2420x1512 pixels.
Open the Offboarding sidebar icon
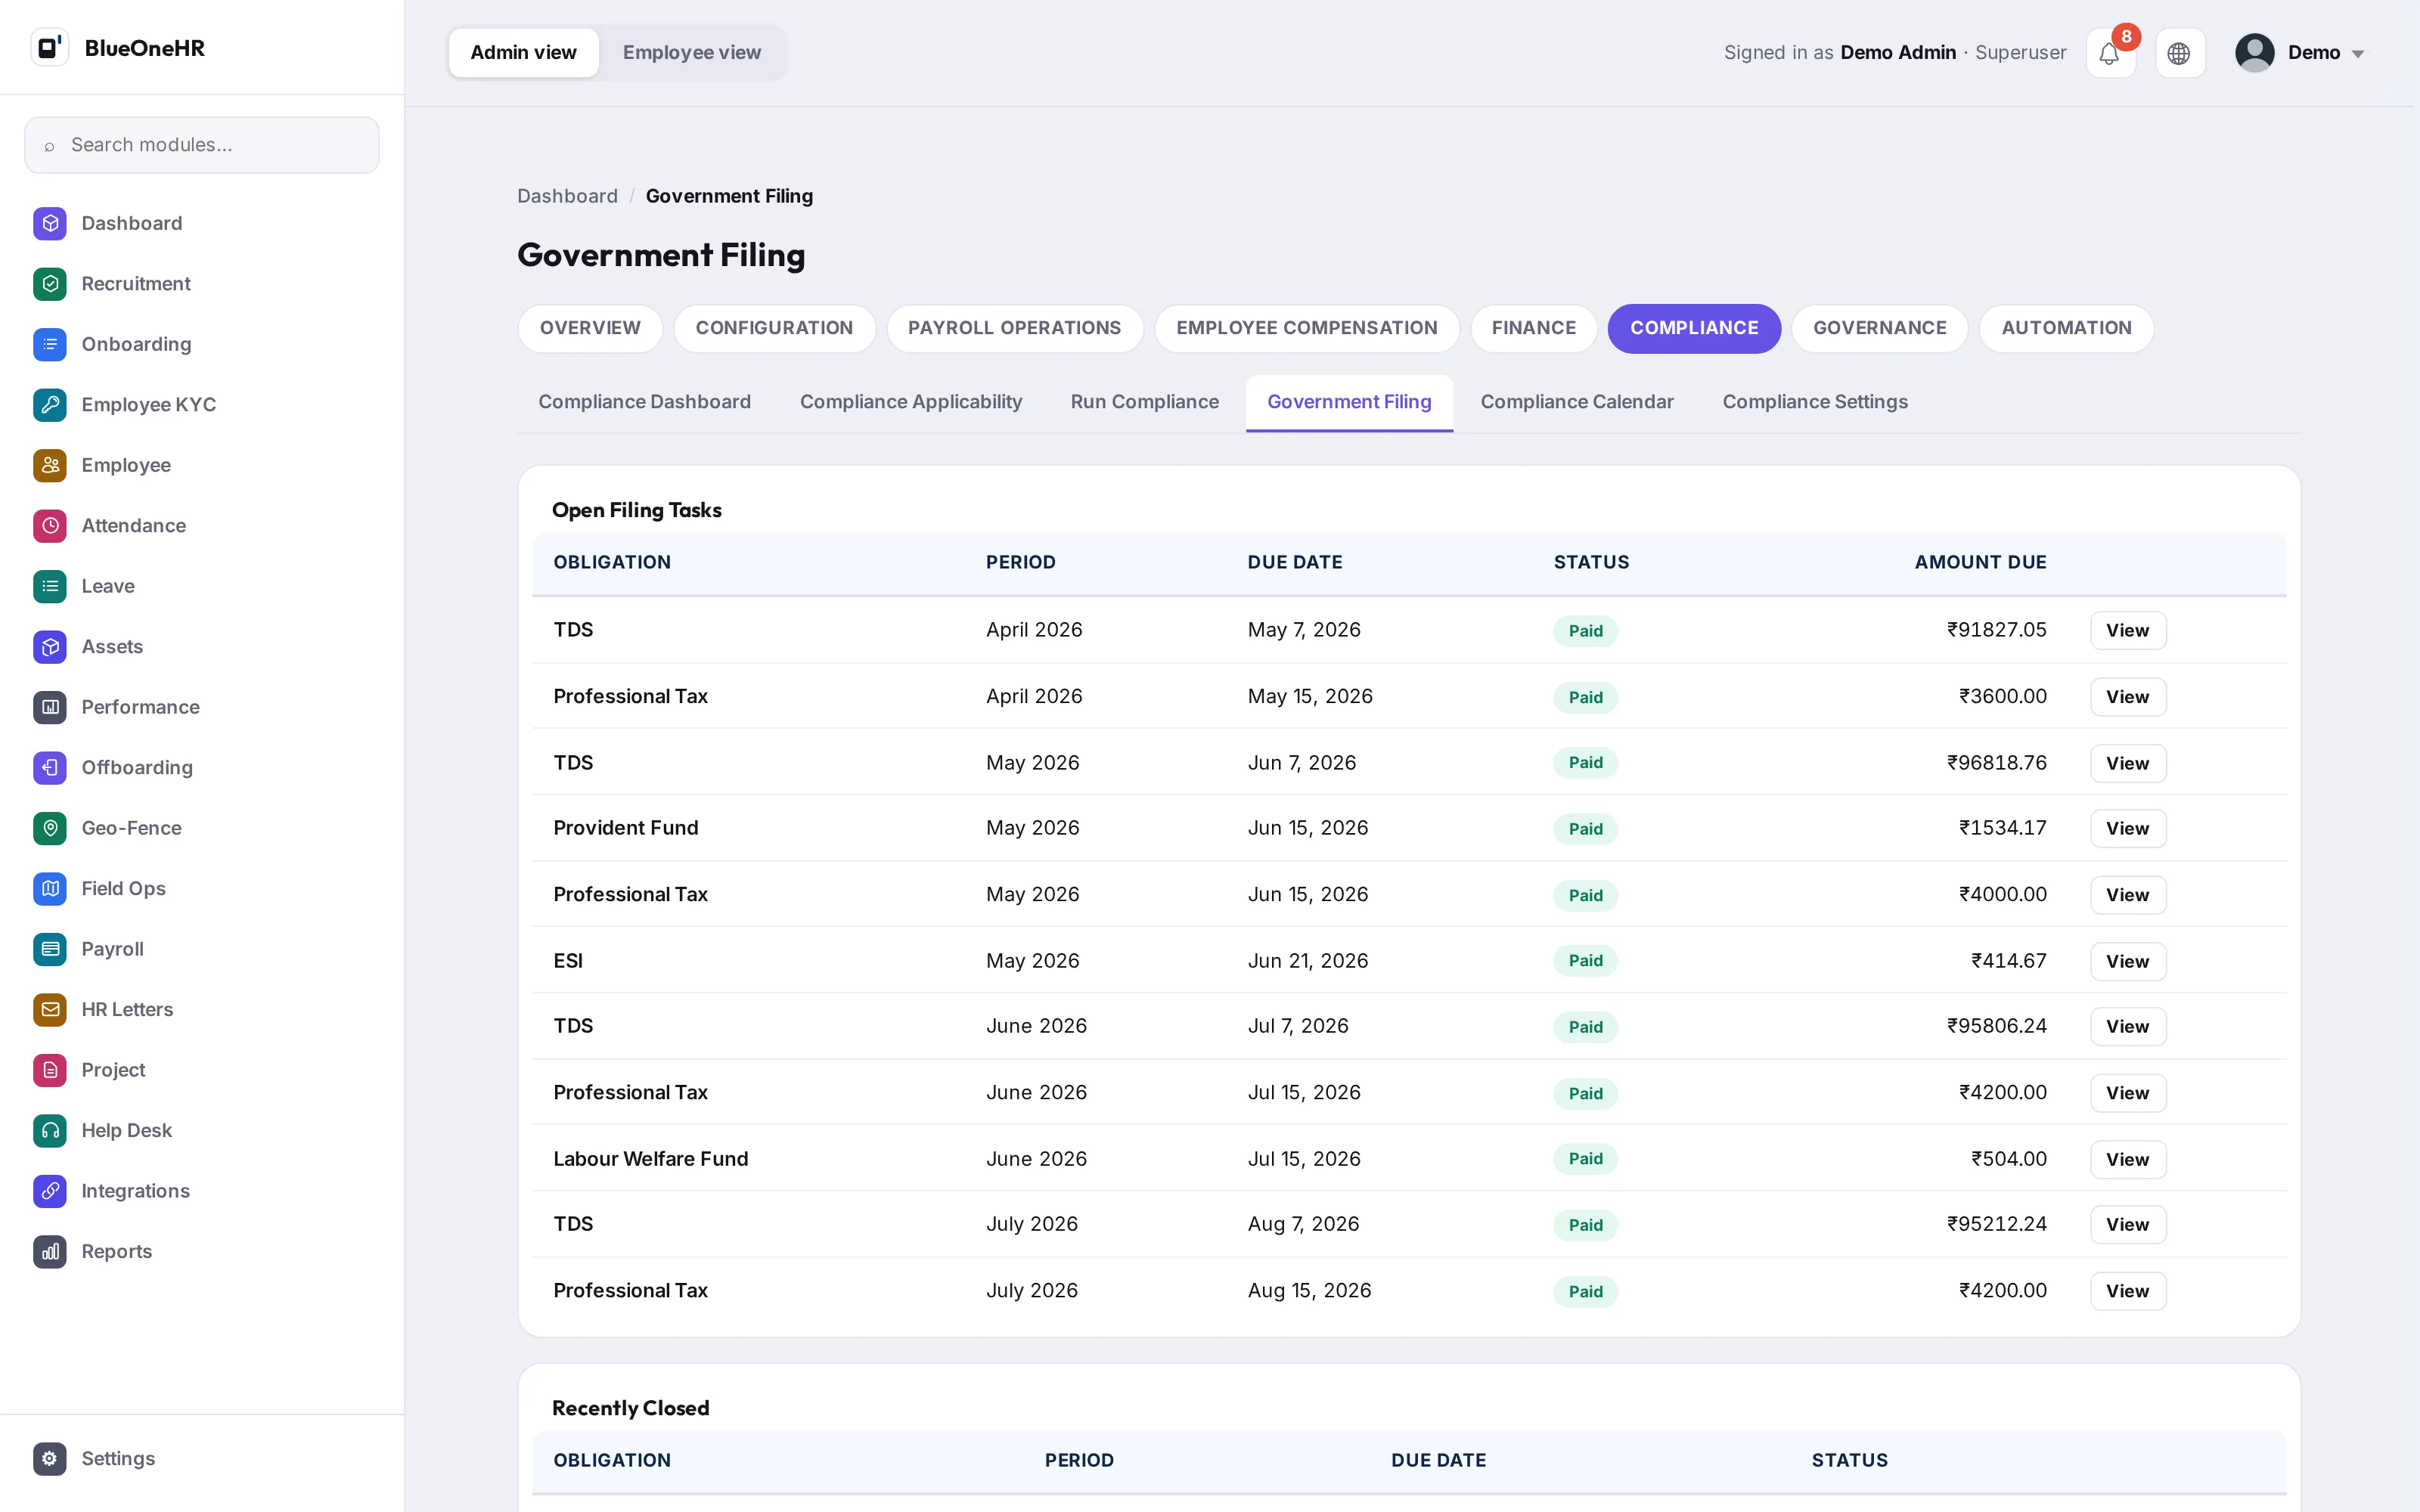point(50,768)
